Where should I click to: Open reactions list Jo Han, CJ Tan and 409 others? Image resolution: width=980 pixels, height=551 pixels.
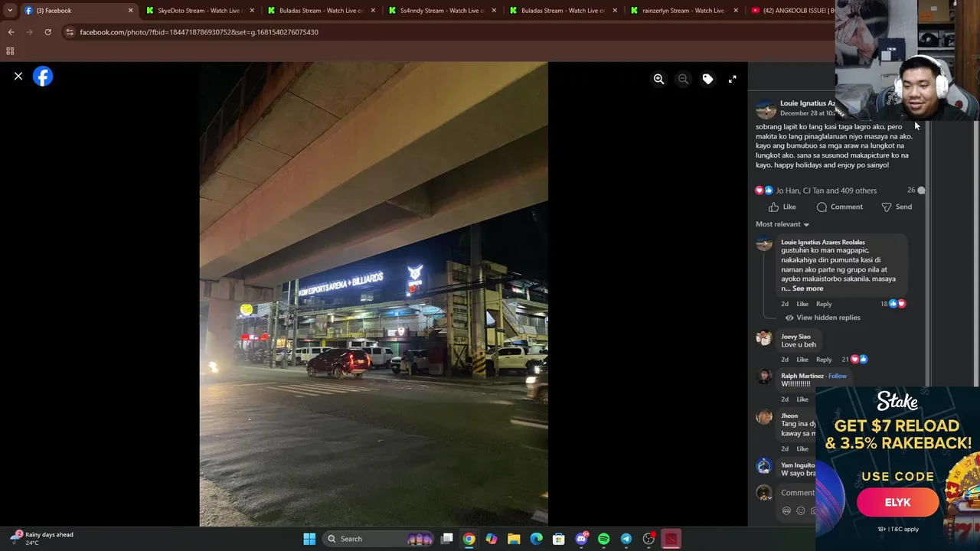click(x=826, y=191)
